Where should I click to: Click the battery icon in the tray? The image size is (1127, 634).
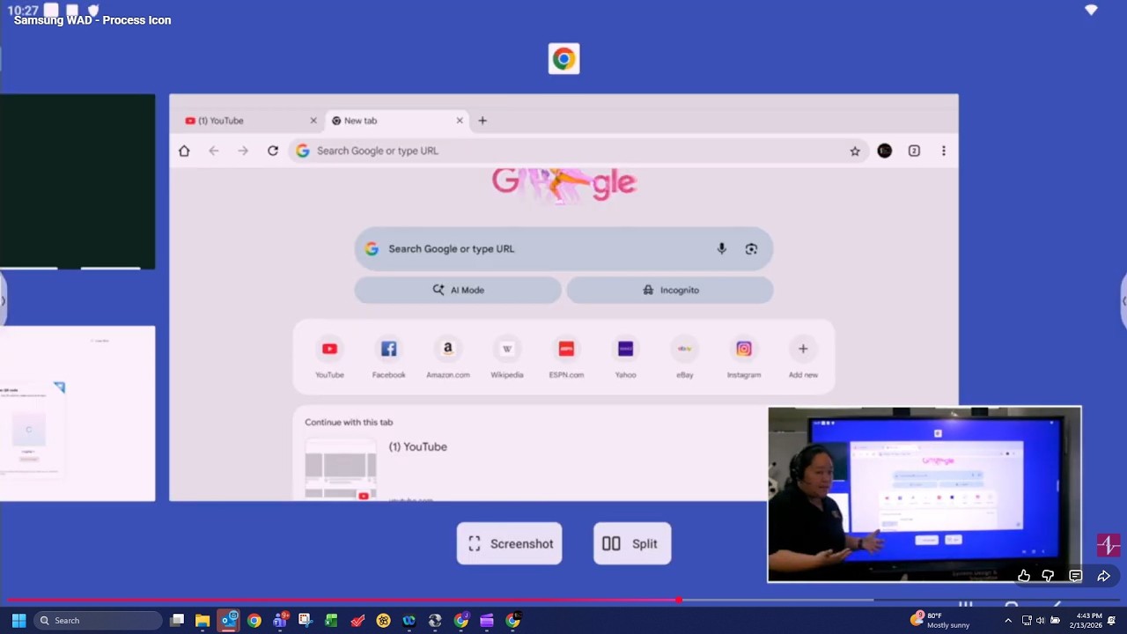[x=1056, y=621]
